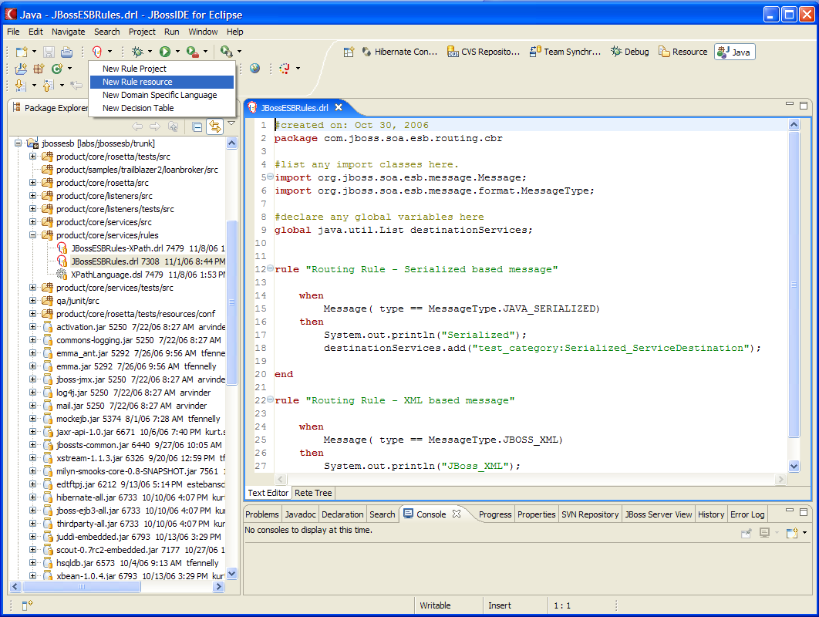Click the Pin Console icon
819x617 pixels.
747,533
